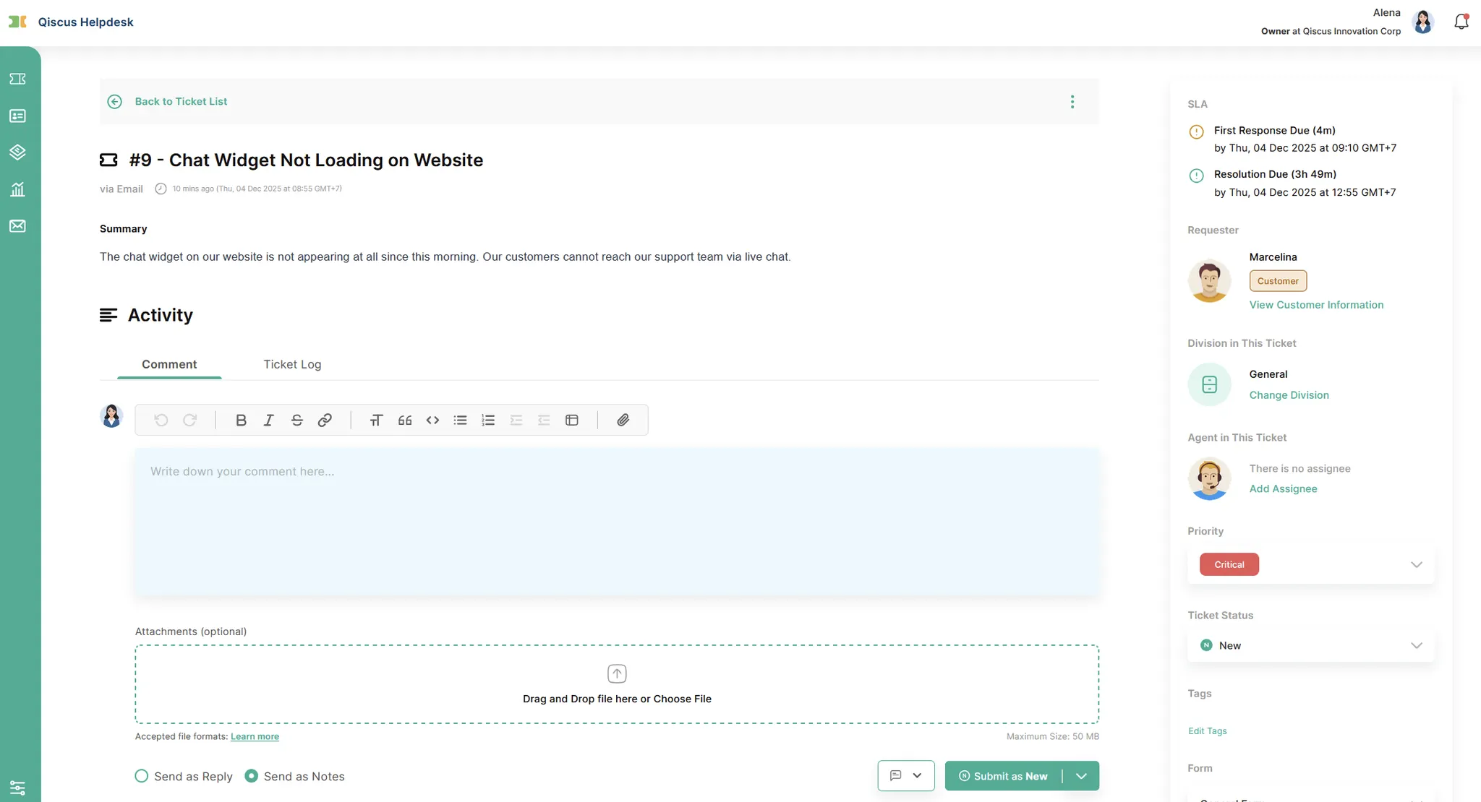
Task: Click the Add Assignee link
Action: 1283,489
